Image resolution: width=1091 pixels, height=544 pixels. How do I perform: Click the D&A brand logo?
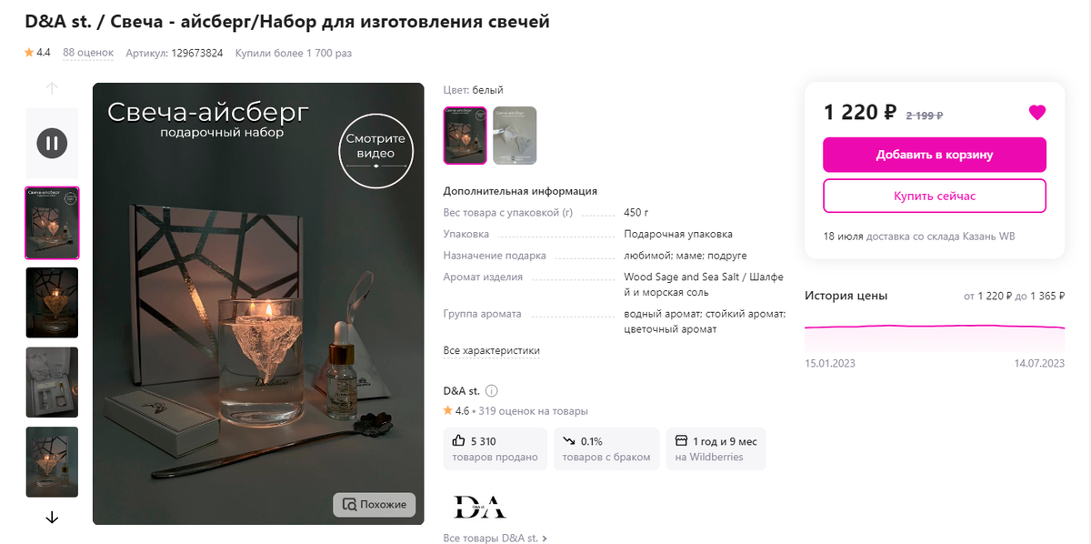(479, 507)
